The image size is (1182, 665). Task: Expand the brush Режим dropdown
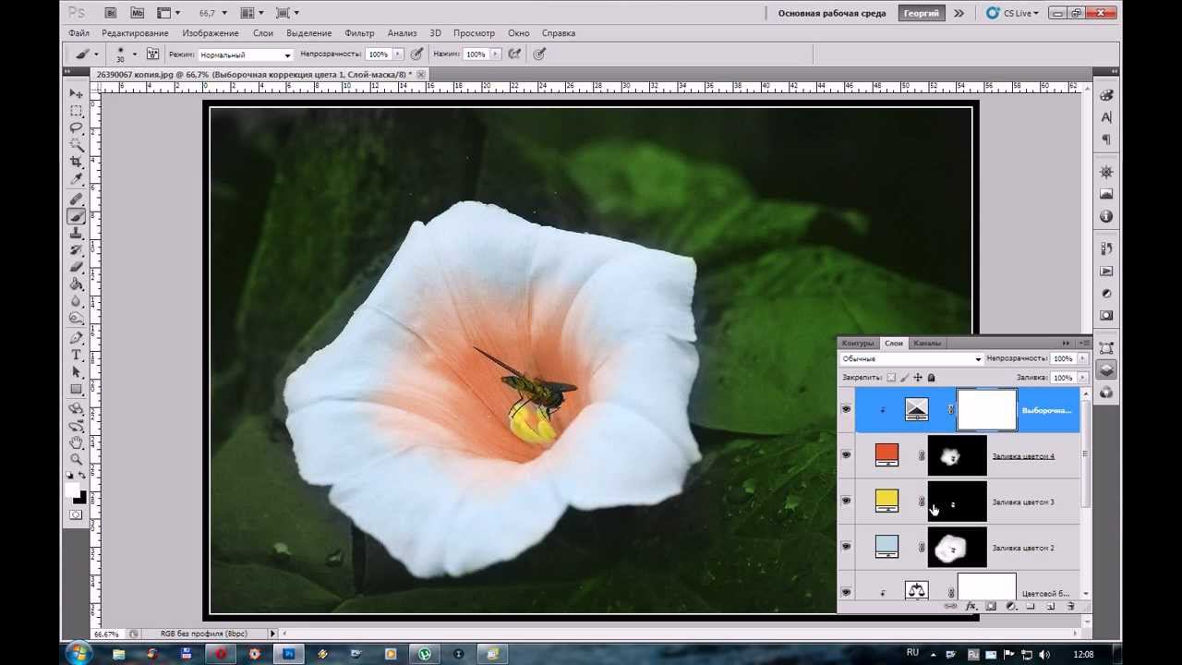point(245,54)
